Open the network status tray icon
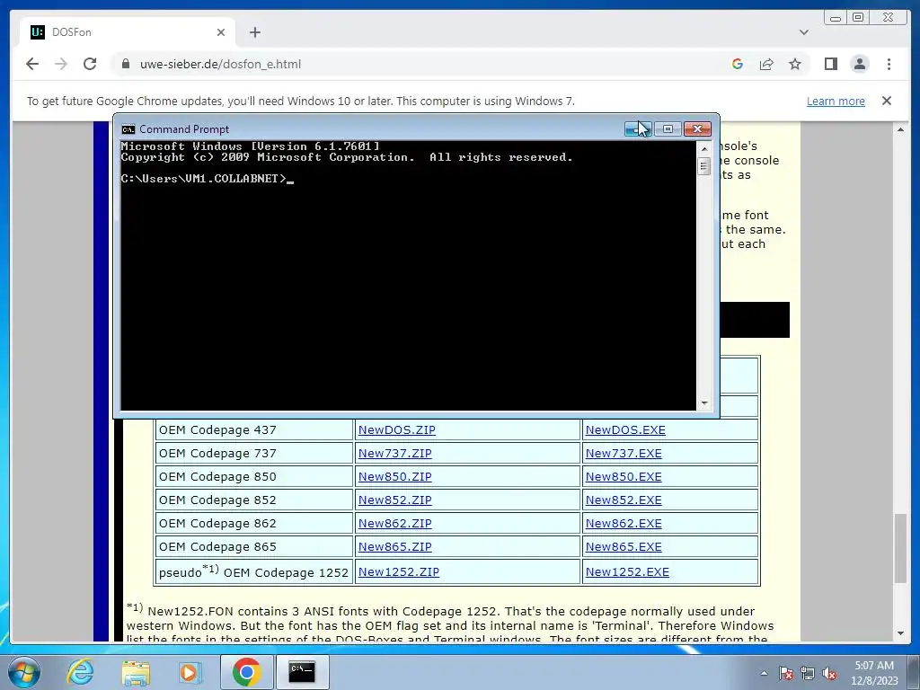The image size is (920, 690). [808, 674]
